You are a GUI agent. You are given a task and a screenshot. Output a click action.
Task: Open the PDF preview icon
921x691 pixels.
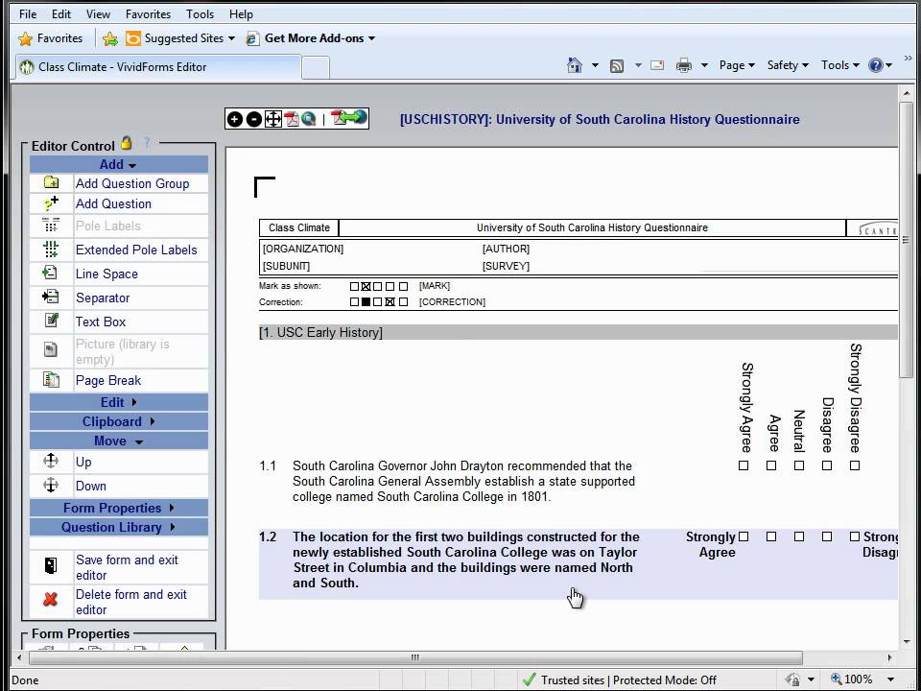[292, 119]
